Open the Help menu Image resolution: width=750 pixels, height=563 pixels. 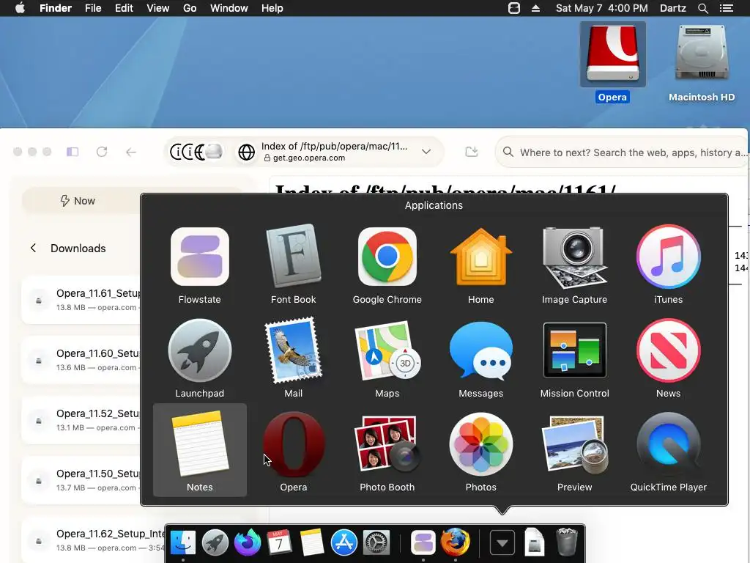(x=272, y=8)
